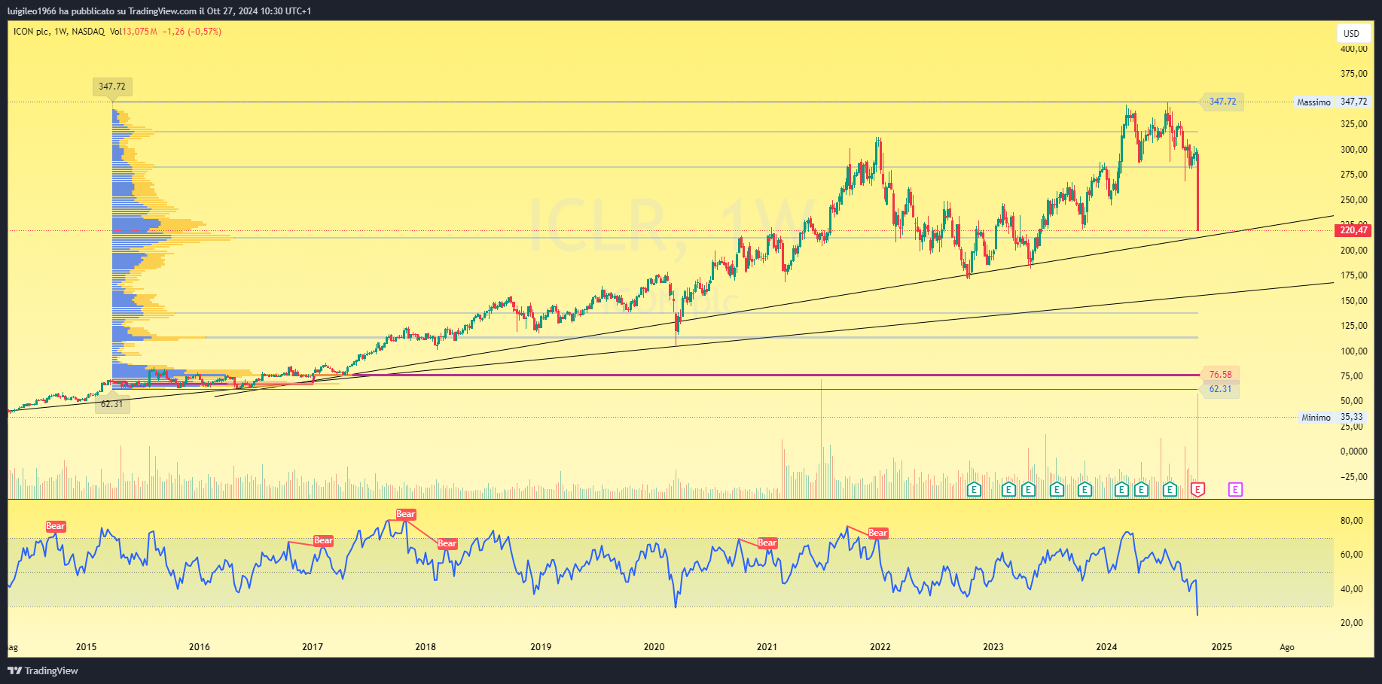Screen dimensions: 1382x684
Task: Click 80,00 on the RSI axis
Action: (1351, 521)
